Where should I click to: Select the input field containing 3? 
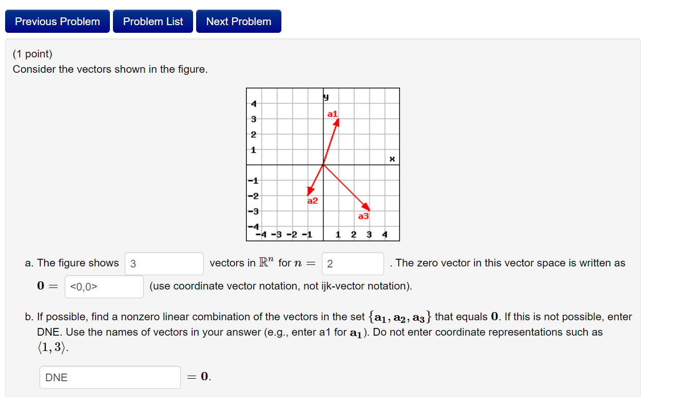click(x=163, y=263)
